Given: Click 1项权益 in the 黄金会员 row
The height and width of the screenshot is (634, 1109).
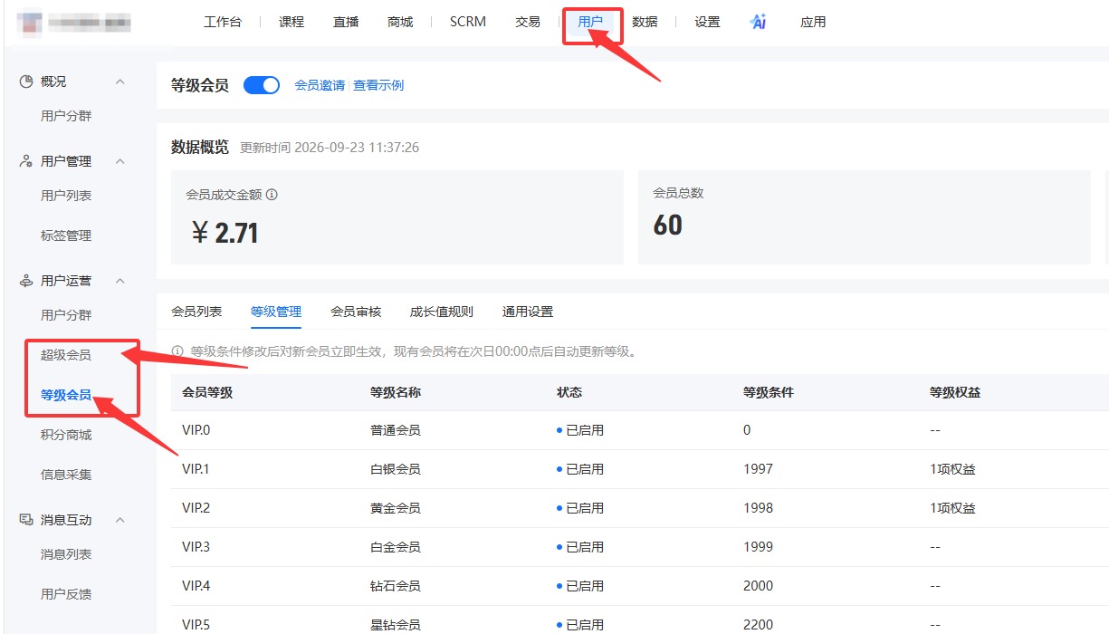Looking at the screenshot, I should (x=952, y=508).
